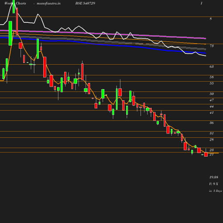Click the 'munafasutra.in' site label
The height and width of the screenshot is (223, 223).
point(49,3)
